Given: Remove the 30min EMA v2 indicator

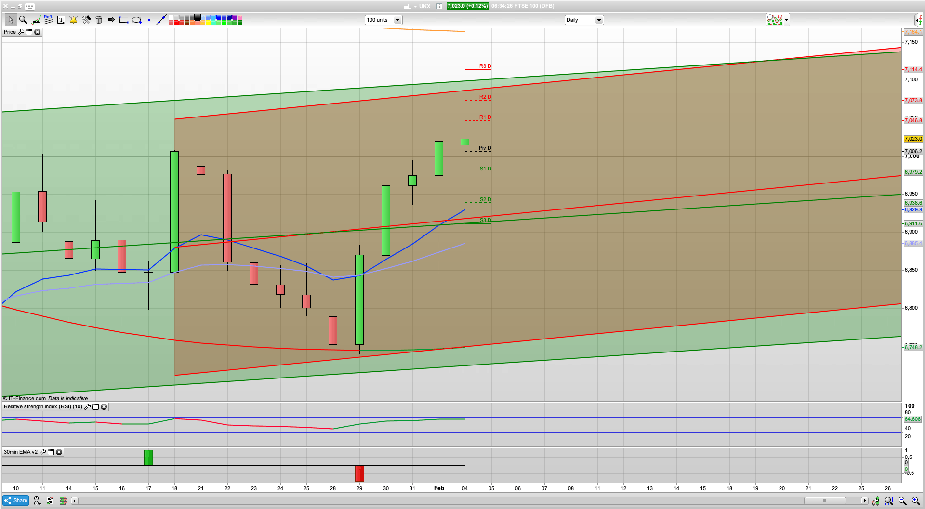Looking at the screenshot, I should tap(59, 452).
